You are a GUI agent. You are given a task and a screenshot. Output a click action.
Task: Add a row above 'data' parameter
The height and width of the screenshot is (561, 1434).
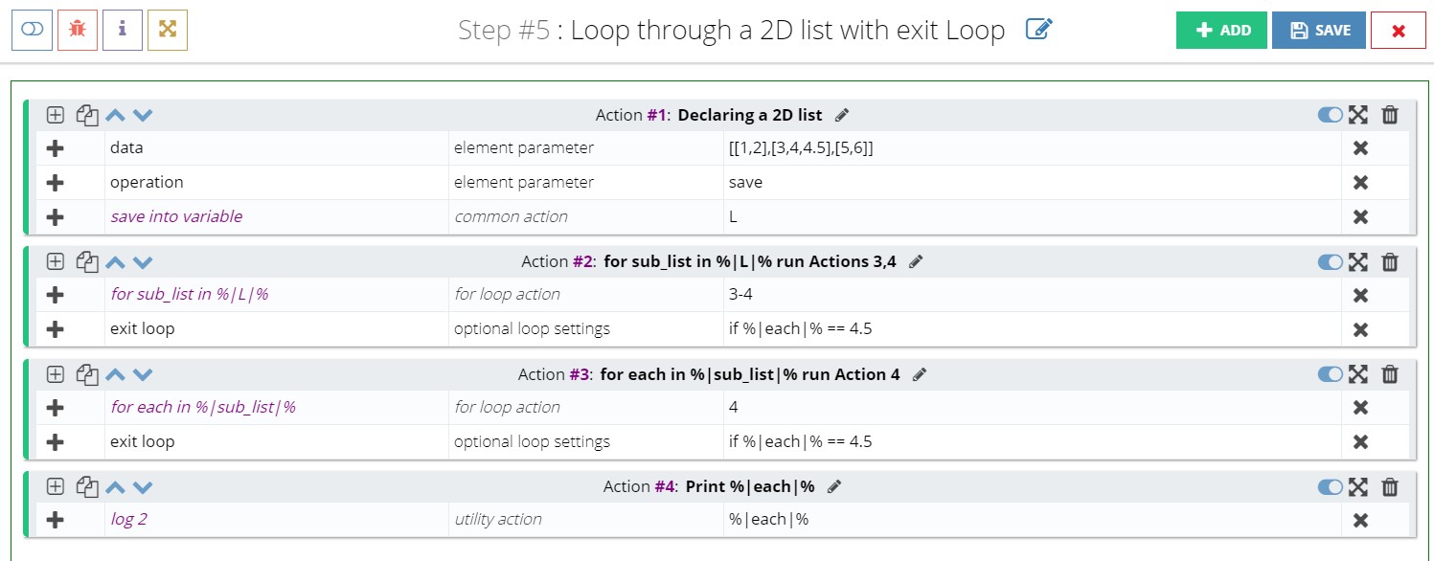tap(55, 148)
